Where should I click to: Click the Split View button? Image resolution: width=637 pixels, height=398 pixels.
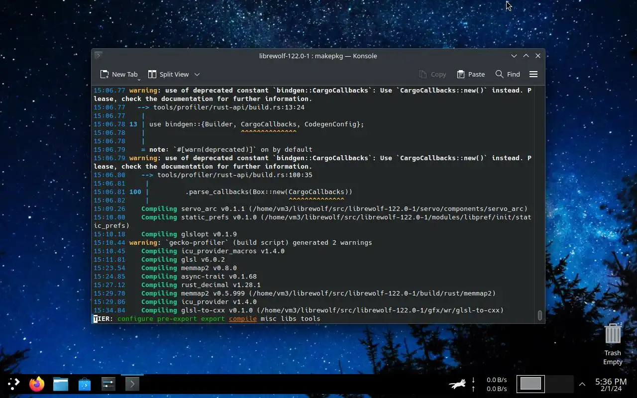169,74
